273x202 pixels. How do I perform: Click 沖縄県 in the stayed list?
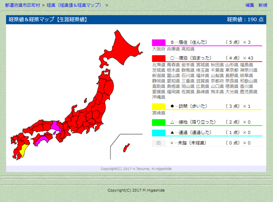159,97
